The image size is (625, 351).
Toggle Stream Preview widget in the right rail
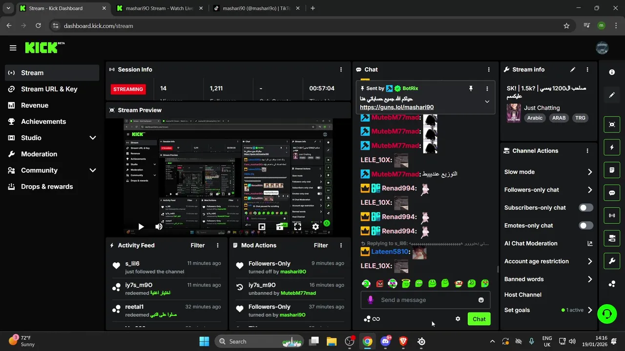[612, 124]
